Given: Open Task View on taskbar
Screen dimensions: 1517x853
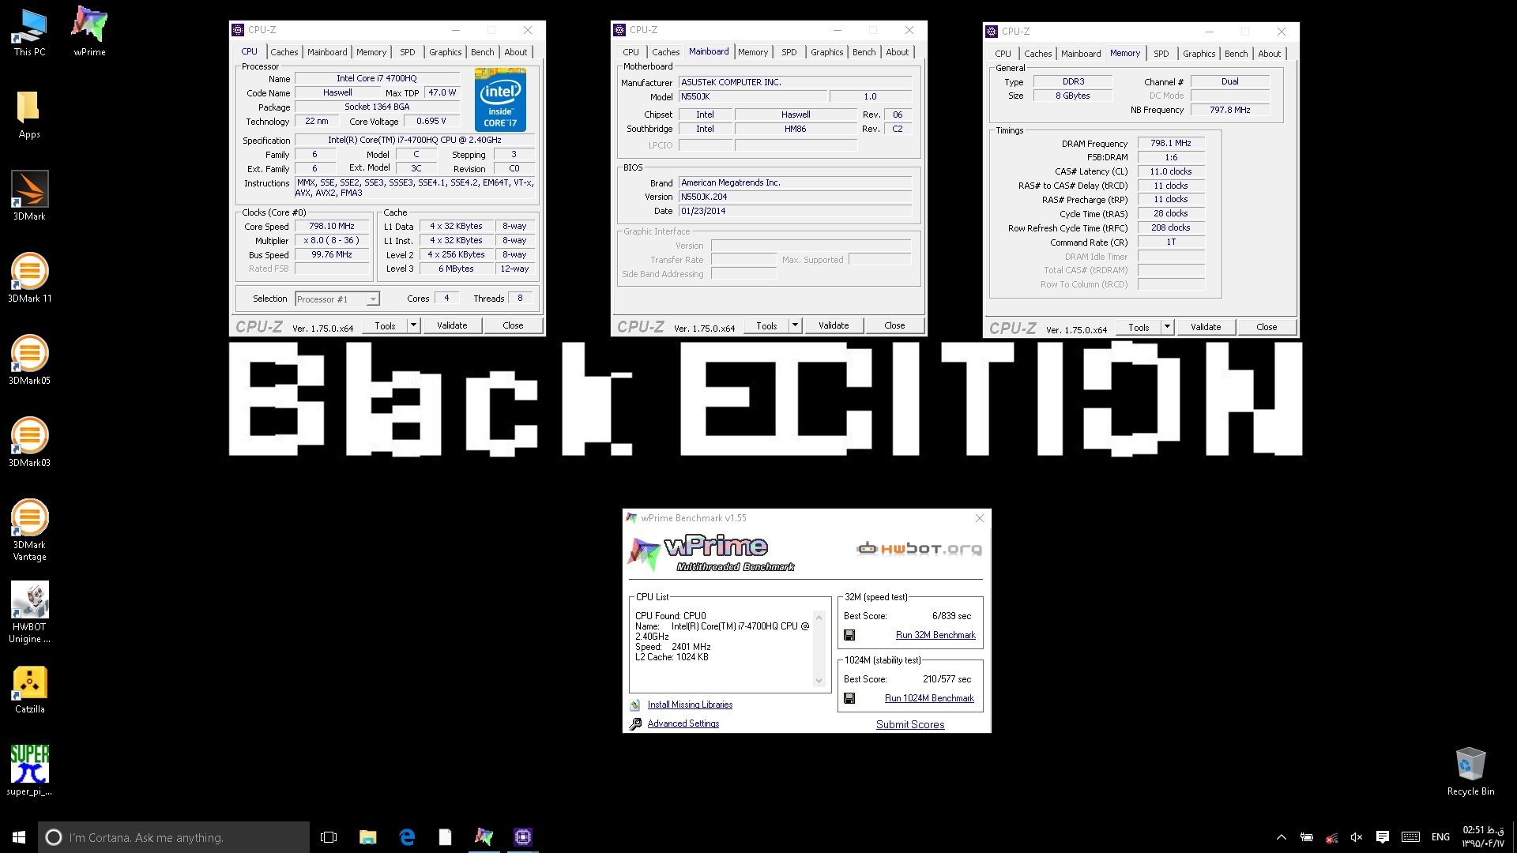Looking at the screenshot, I should [329, 837].
